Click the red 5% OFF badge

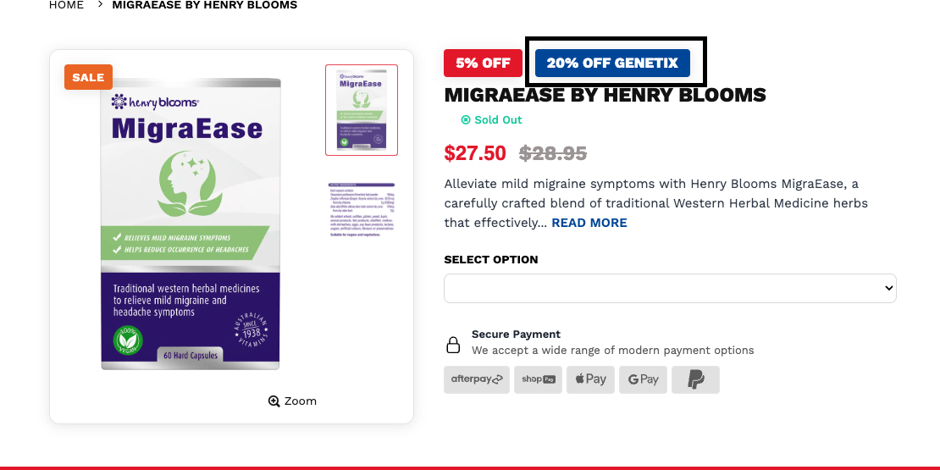pyautogui.click(x=483, y=64)
